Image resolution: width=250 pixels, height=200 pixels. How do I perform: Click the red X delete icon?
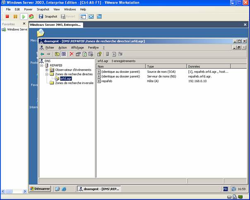(72, 54)
